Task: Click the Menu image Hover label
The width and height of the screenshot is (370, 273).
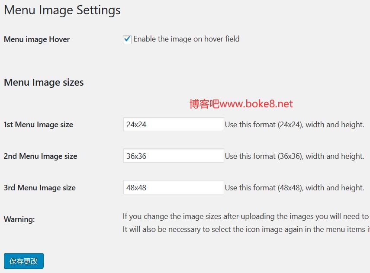Action: pos(37,39)
